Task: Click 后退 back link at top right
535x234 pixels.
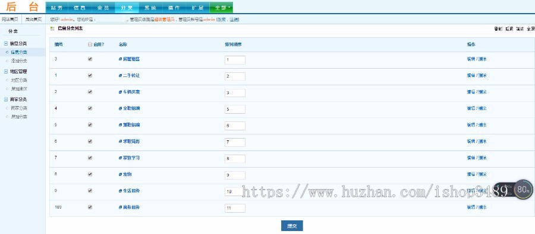Action: (x=509, y=29)
